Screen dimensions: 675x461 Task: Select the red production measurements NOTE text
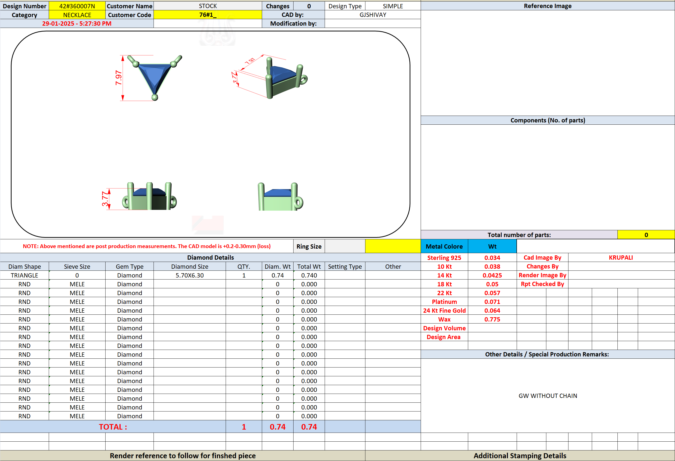coord(147,246)
